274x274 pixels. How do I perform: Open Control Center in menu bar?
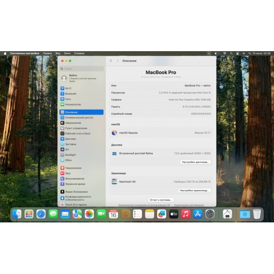point(237,53)
